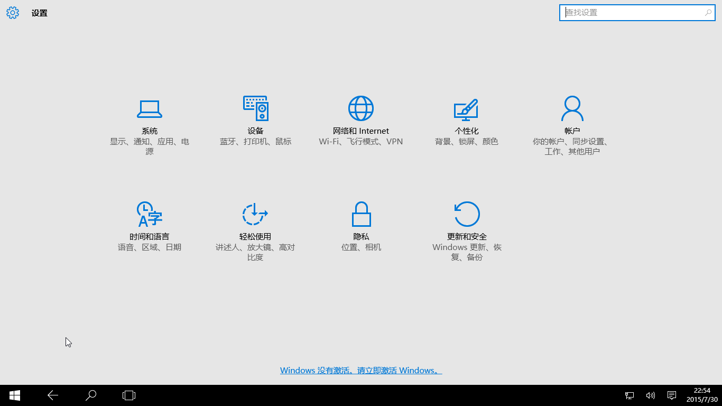Click the 个性化 category label
Screen dimensions: 722x406
pyautogui.click(x=467, y=131)
